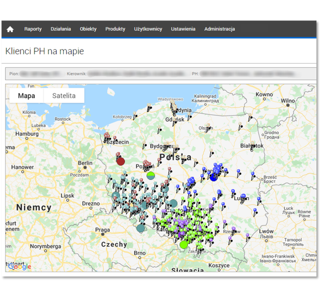
Task: Open the Administracja menu
Action: coord(219,29)
